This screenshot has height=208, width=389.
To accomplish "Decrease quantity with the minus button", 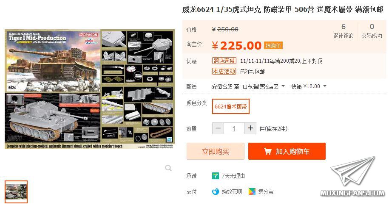I will coord(218,128).
